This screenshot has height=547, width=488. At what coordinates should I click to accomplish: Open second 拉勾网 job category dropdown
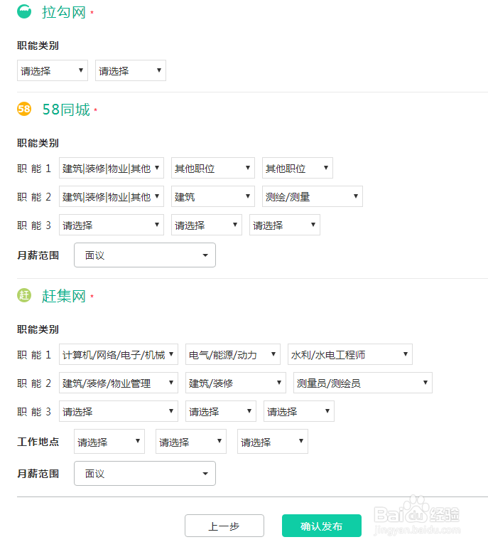click(130, 70)
